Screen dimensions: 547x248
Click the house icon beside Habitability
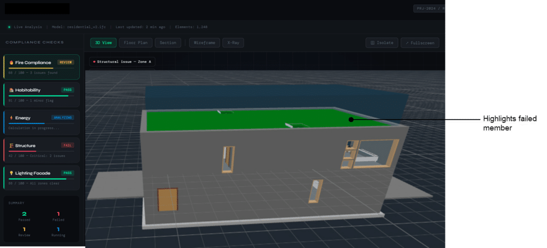11,90
